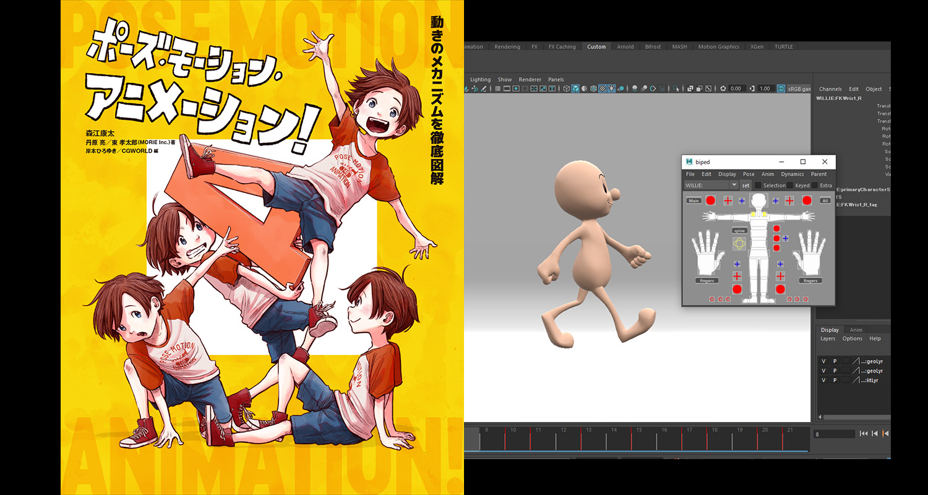Screen dimensions: 928x495
Task: Open the WILLIE: character dropdown
Action: coord(711,185)
